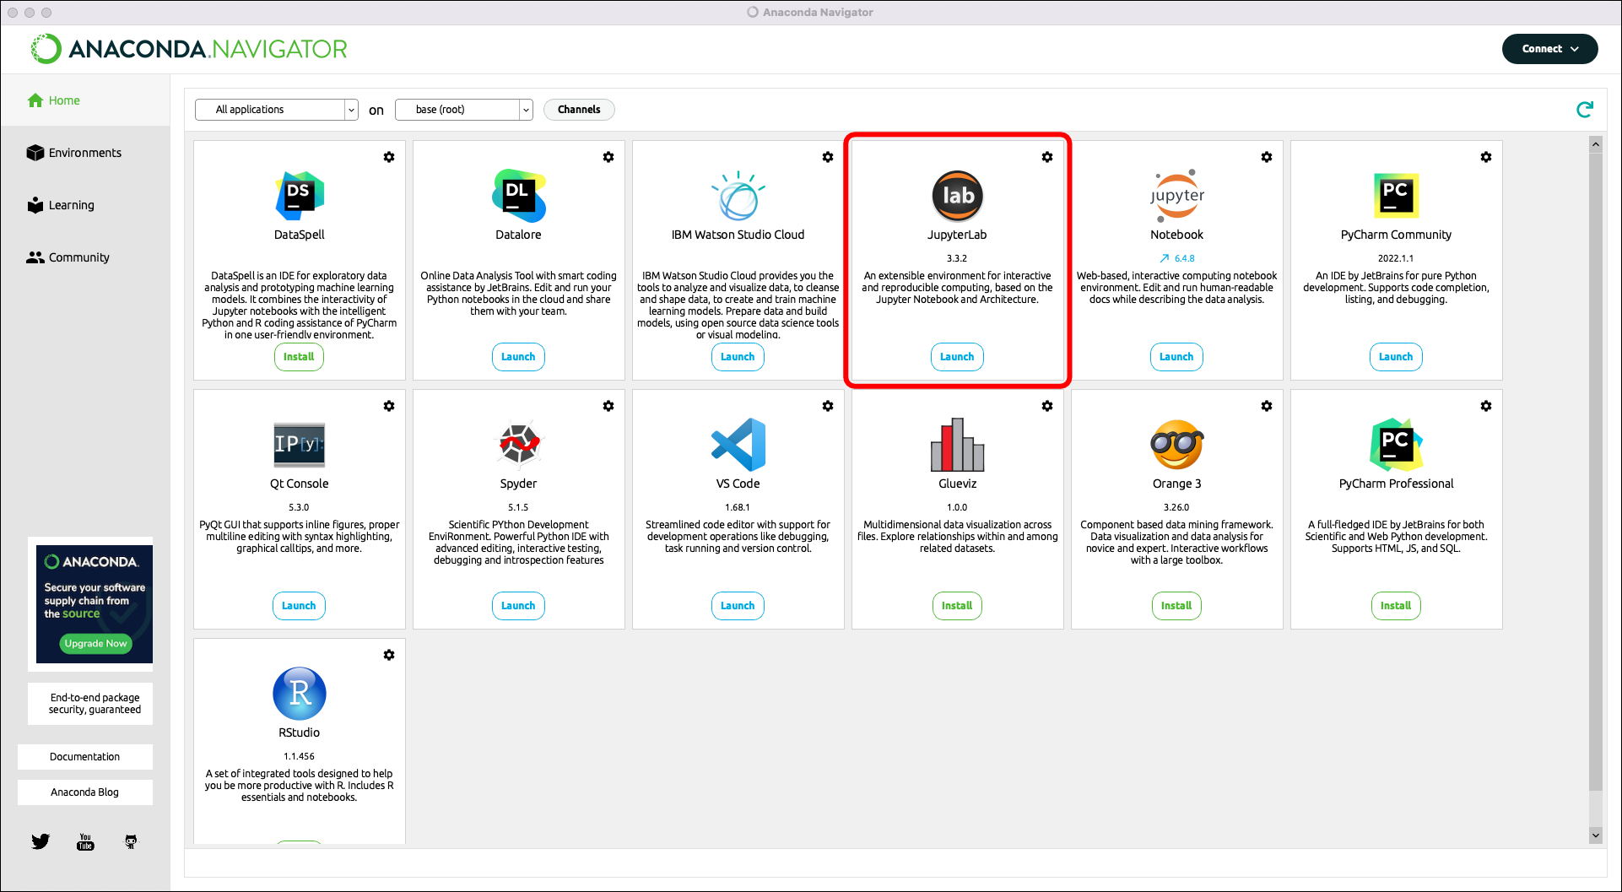Open PyCharm Community gear menu
The image size is (1622, 892).
pos(1486,157)
